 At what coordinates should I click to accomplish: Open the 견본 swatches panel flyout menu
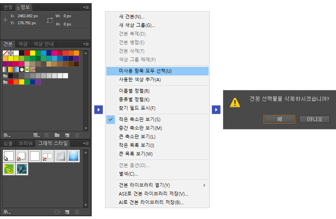[86, 44]
